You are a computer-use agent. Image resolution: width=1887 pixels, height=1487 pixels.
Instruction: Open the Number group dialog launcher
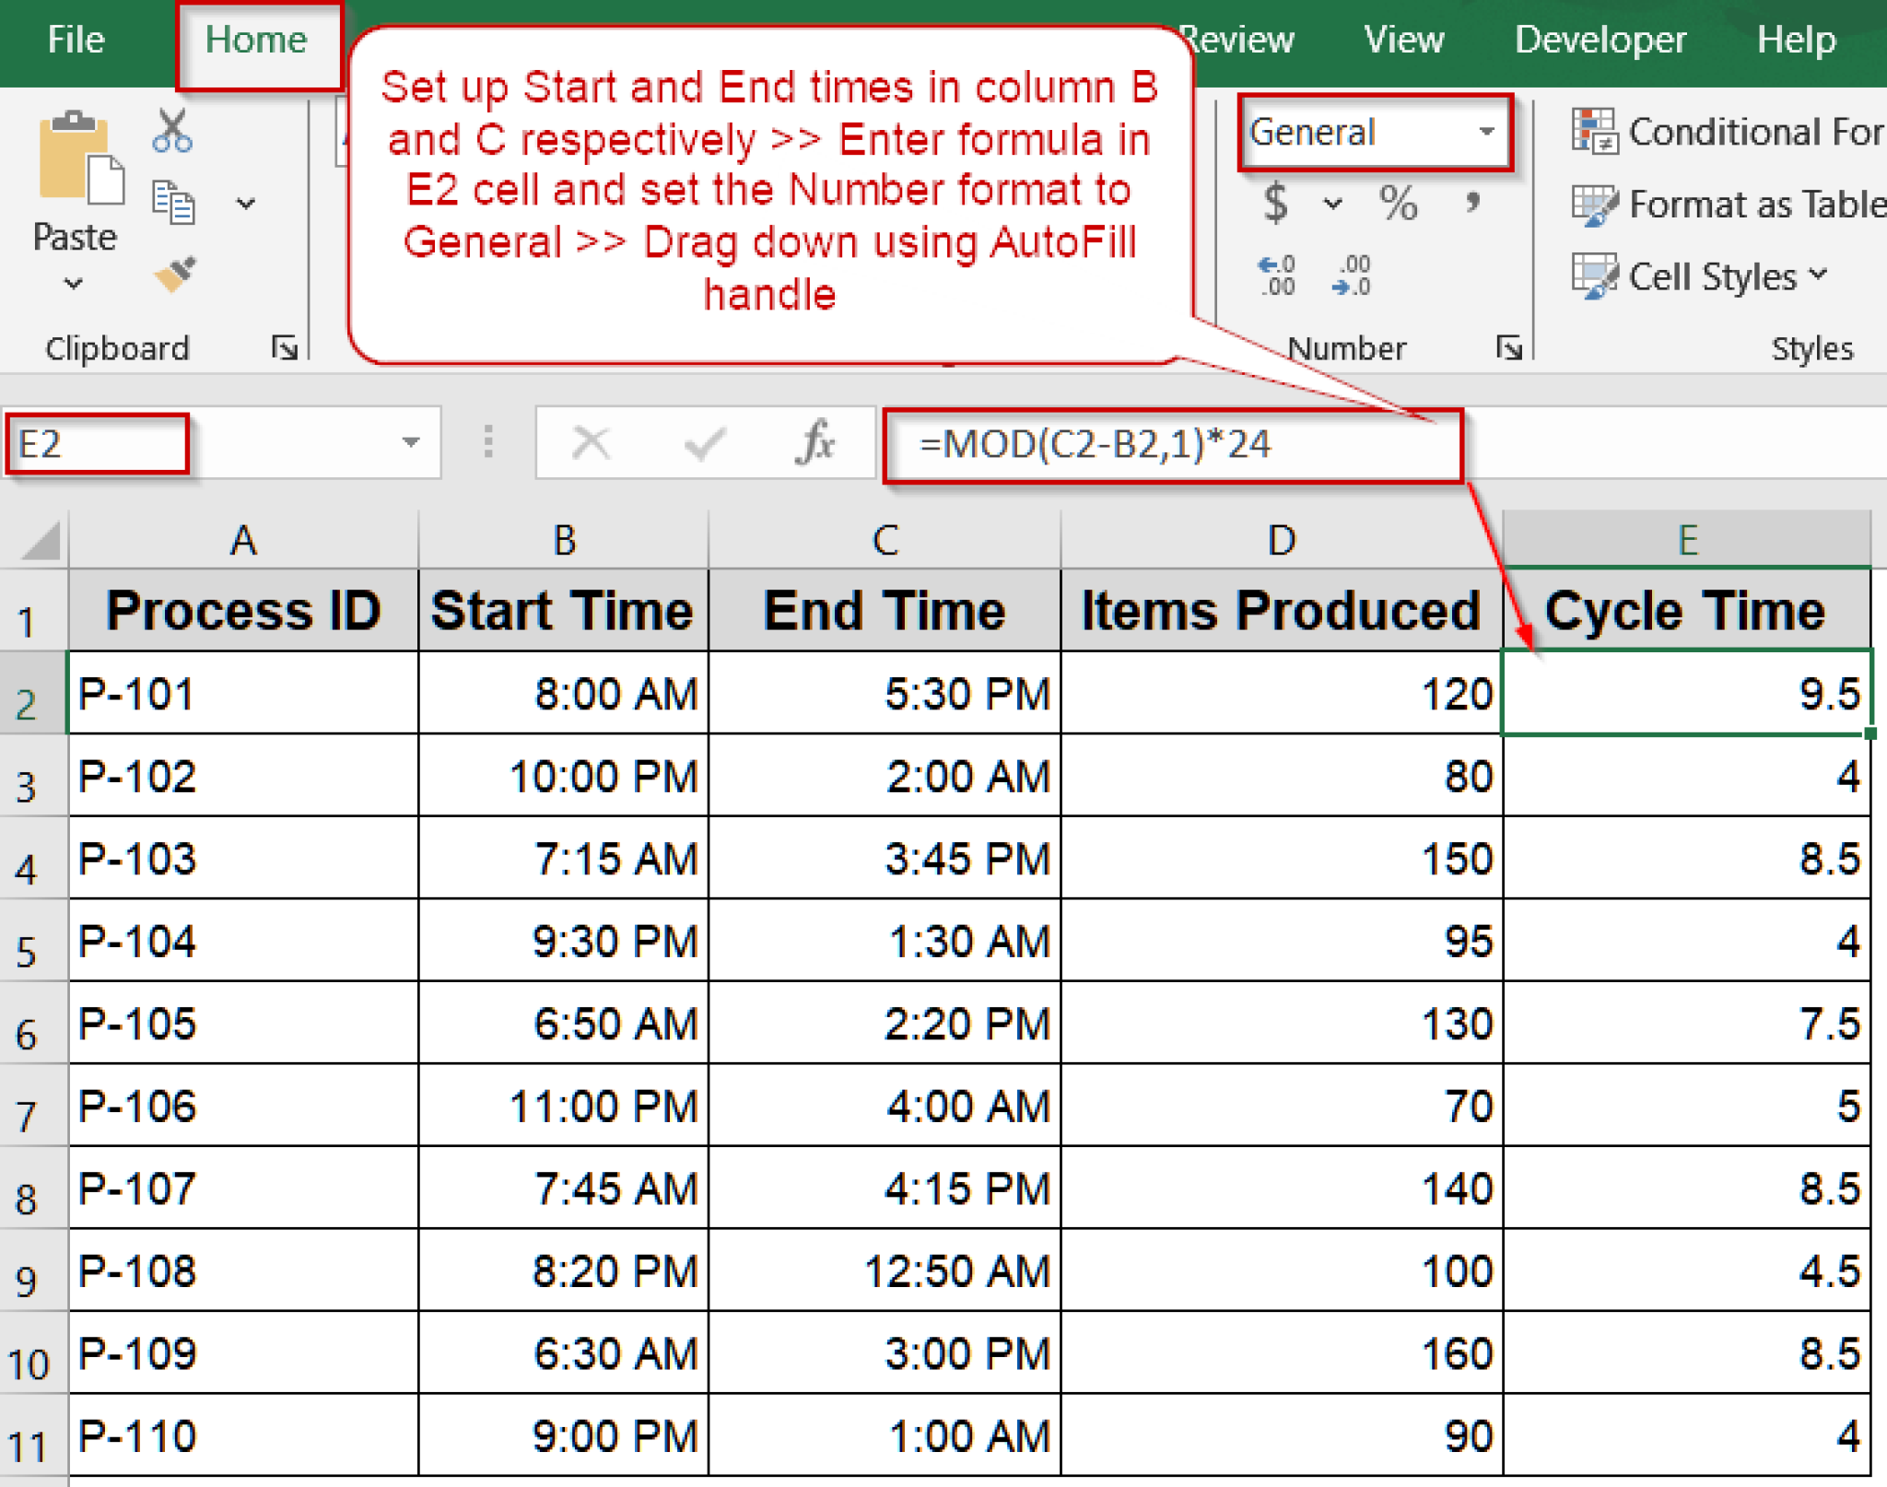1511,348
